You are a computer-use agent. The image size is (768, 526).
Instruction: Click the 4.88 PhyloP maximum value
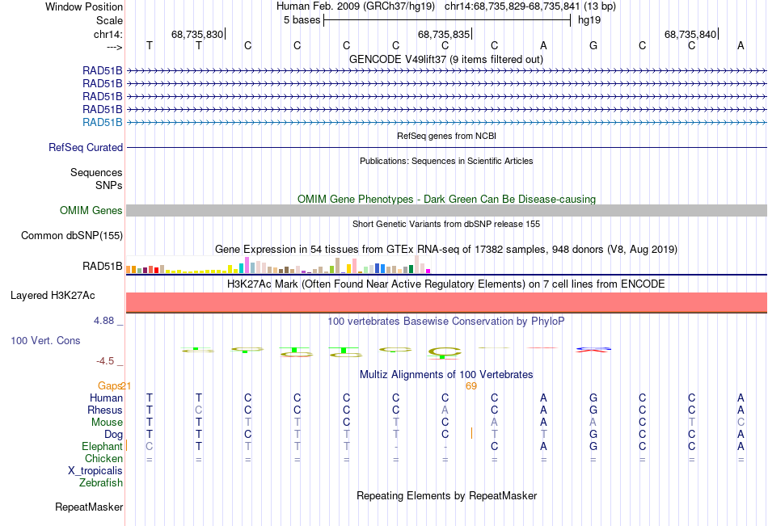click(103, 321)
